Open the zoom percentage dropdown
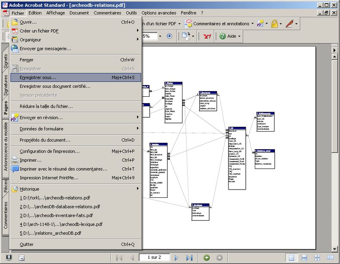 point(160,36)
